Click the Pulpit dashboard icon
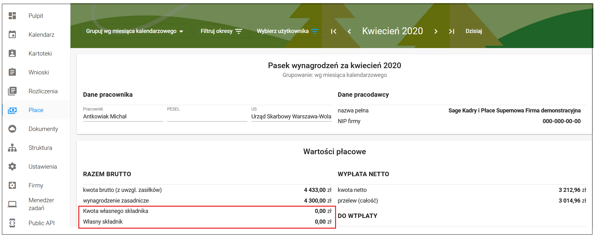This screenshot has width=595, height=239. point(12,16)
